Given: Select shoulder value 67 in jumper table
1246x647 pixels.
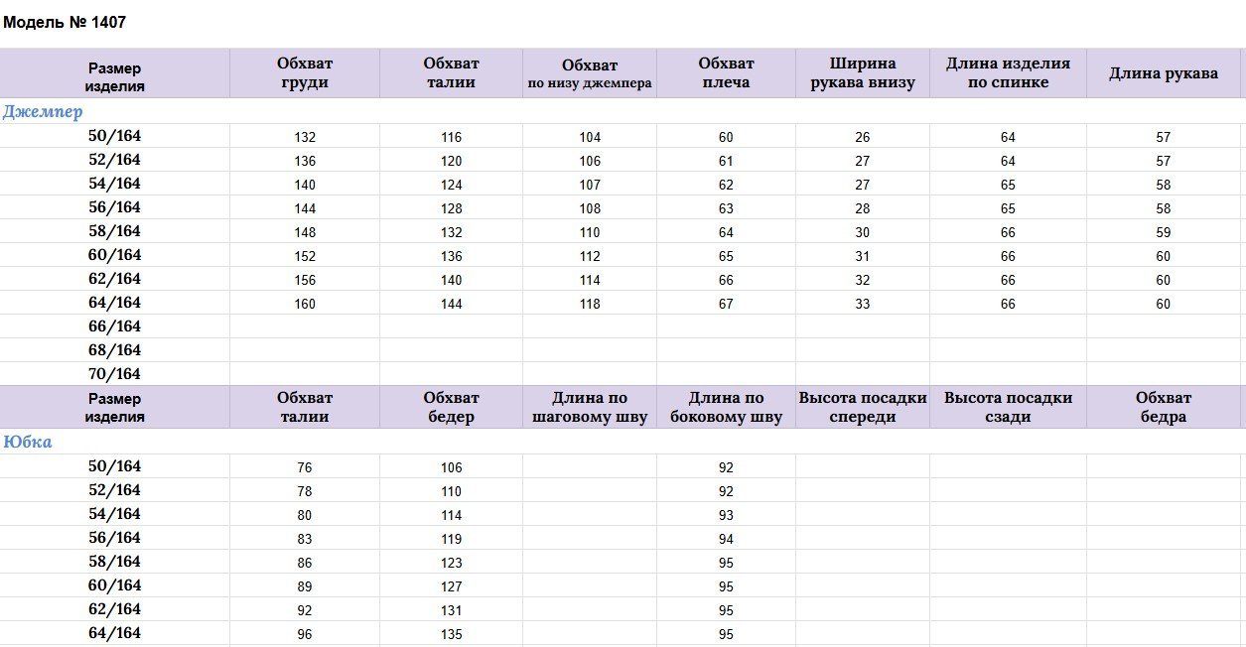Looking at the screenshot, I should pos(726,304).
